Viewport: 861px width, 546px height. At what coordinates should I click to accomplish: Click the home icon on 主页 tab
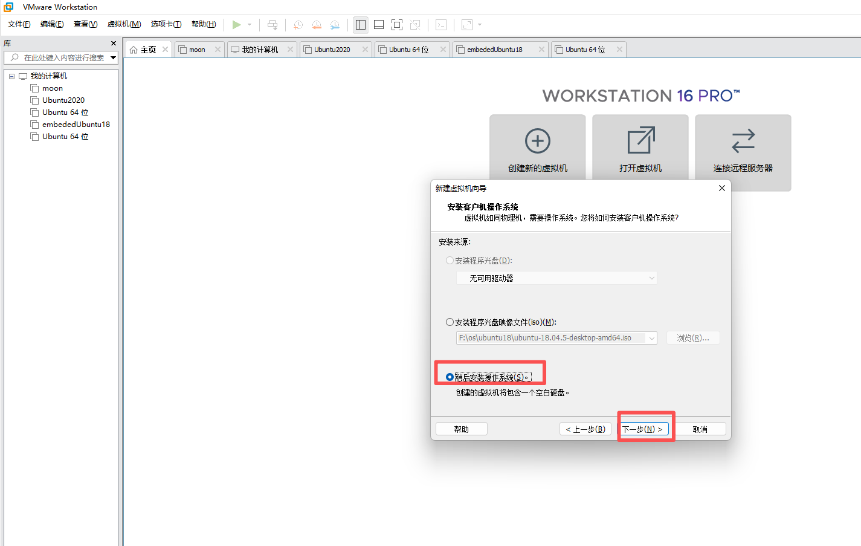134,50
